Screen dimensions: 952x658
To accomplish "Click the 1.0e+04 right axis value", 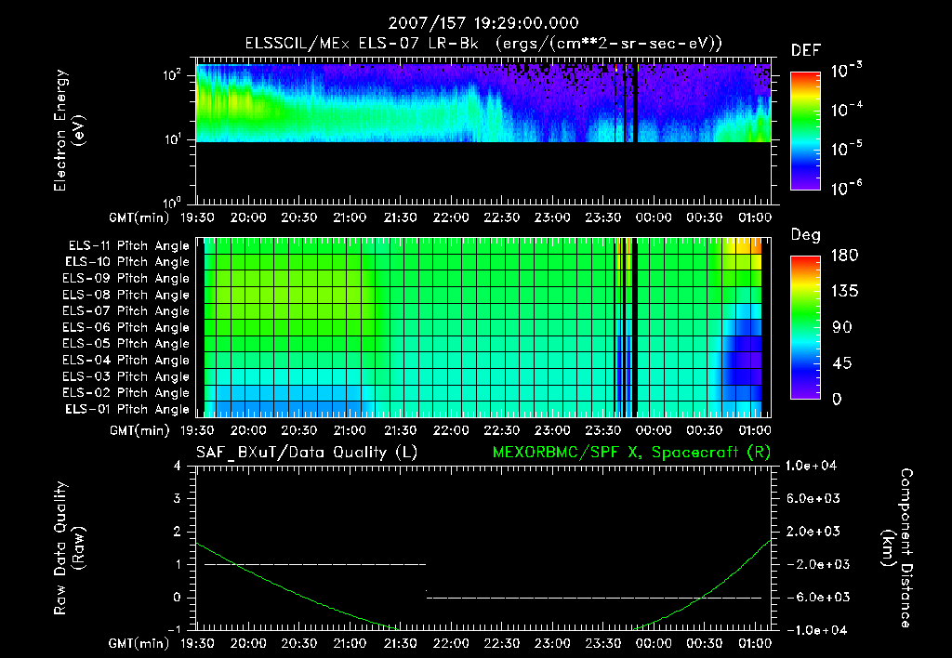I will click(811, 466).
